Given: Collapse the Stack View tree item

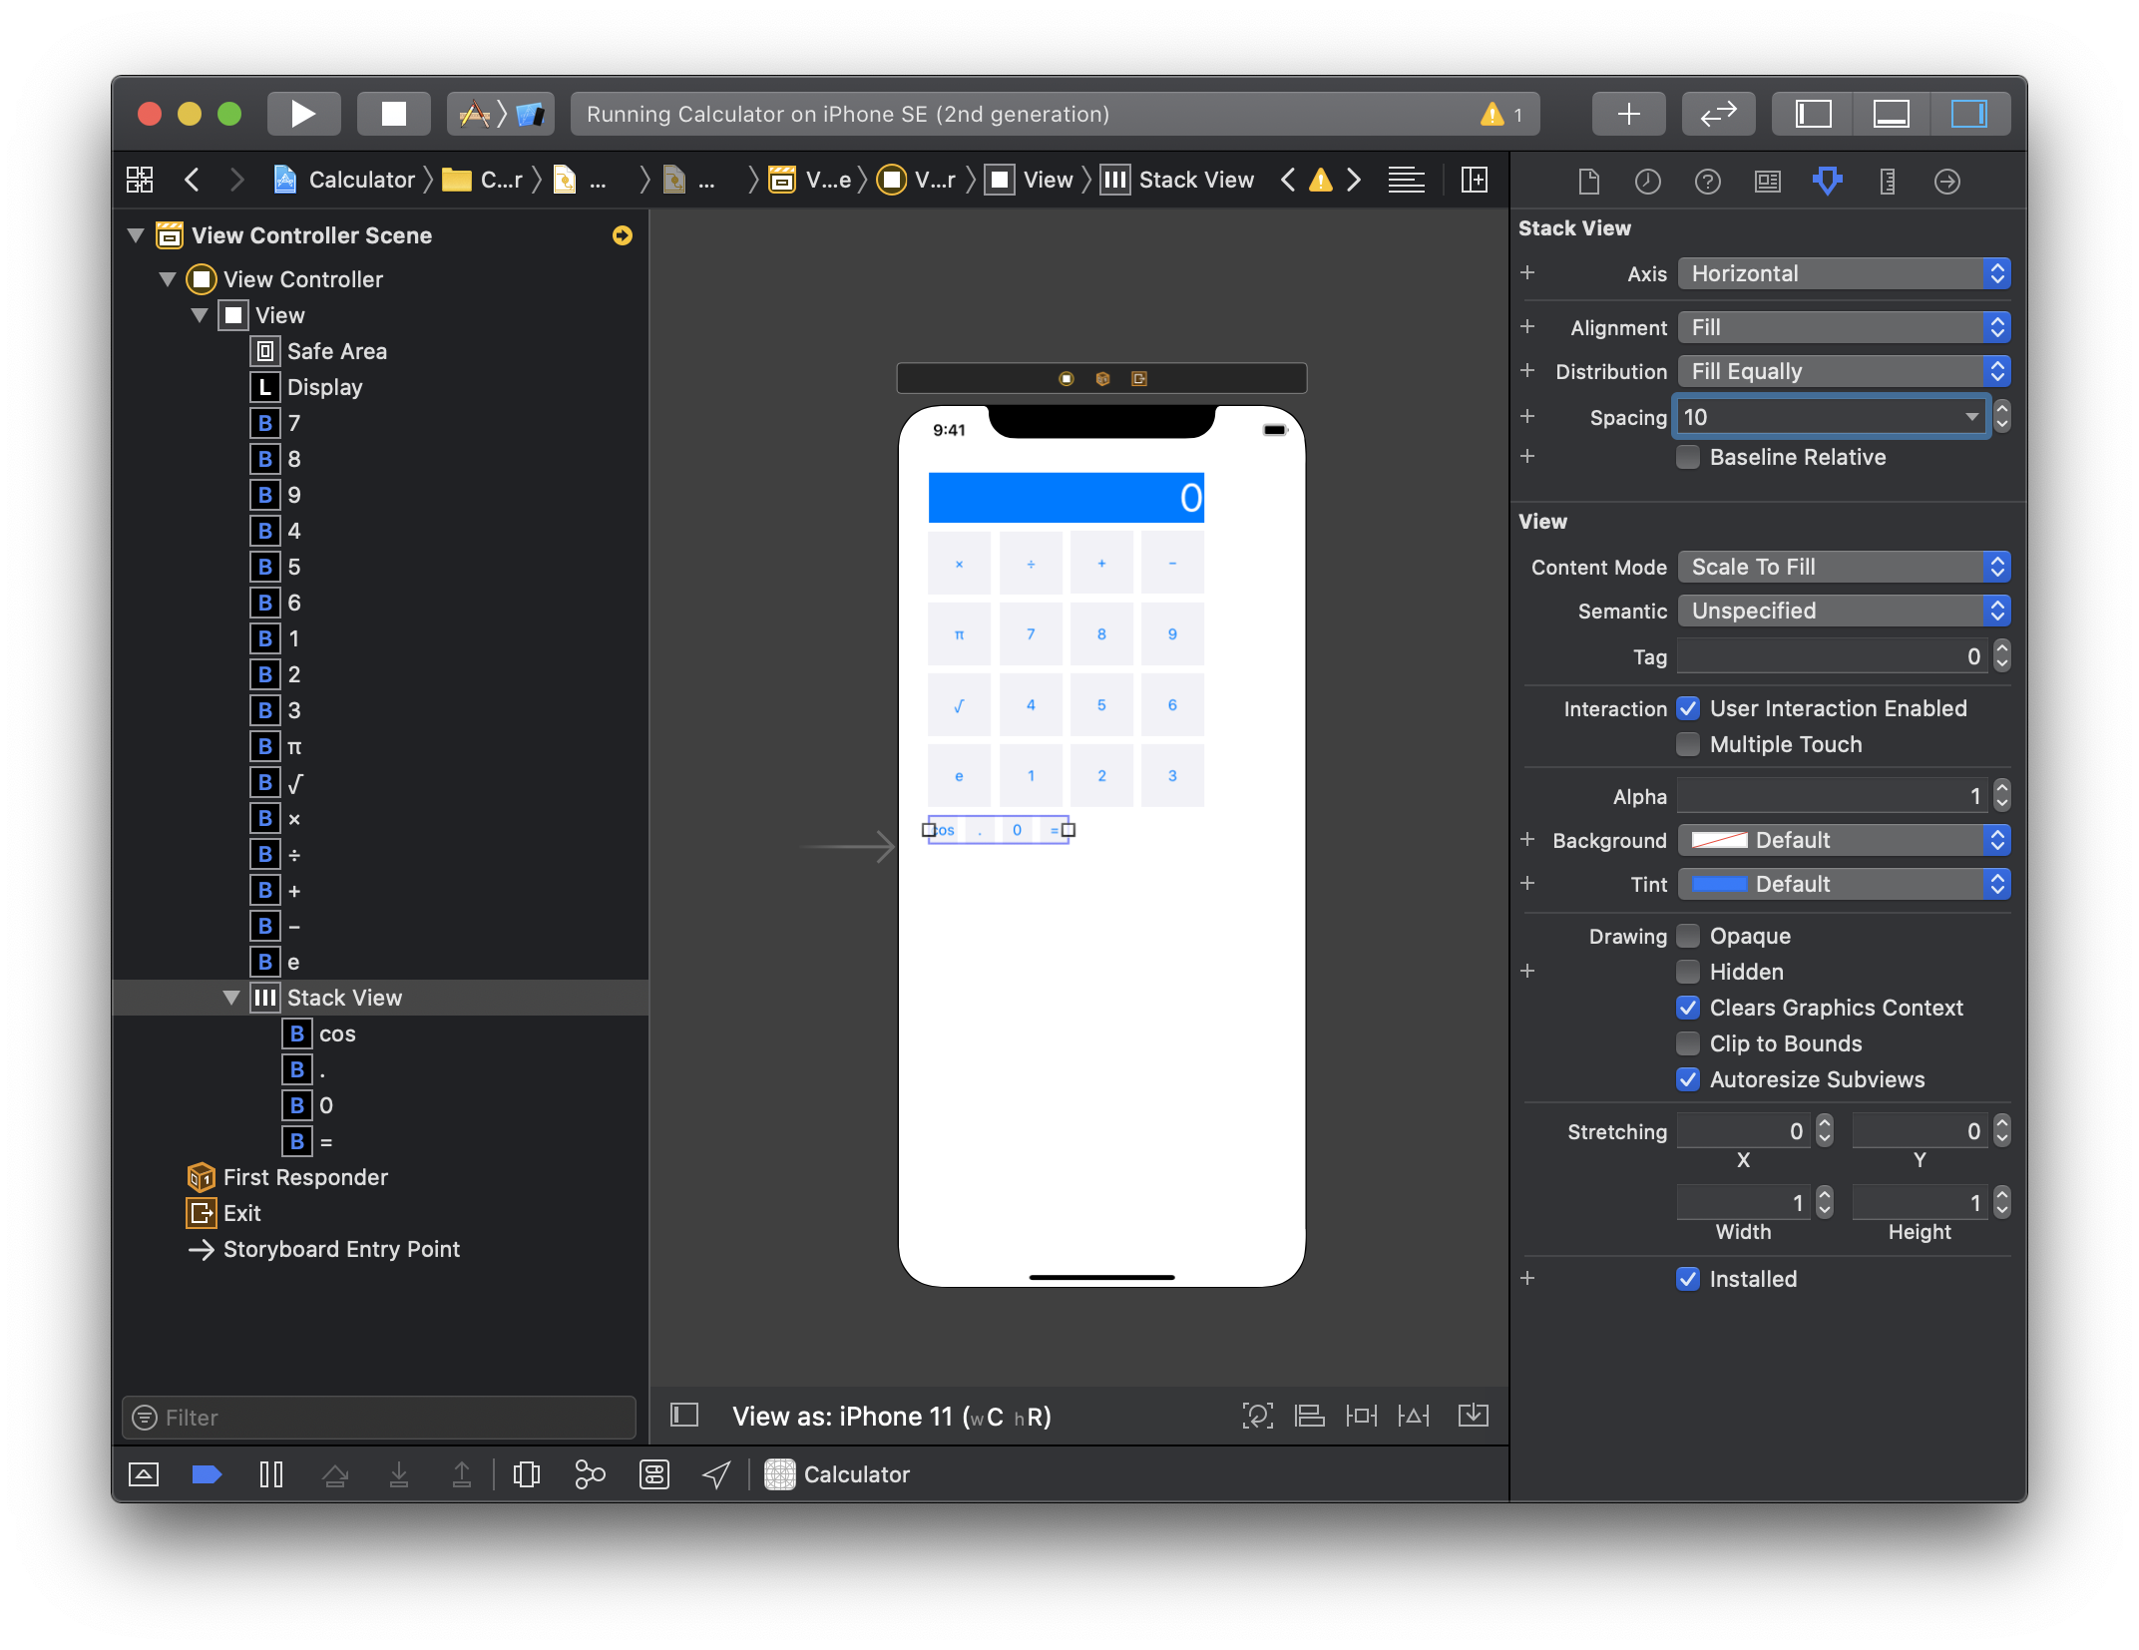Looking at the screenshot, I should click(231, 998).
